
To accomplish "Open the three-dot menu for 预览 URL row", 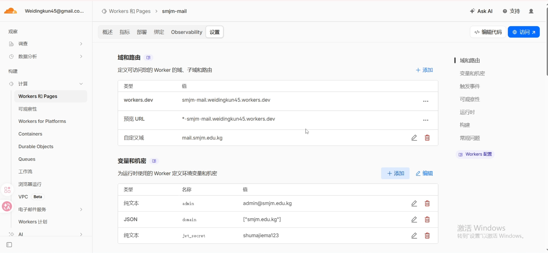I will pos(426,120).
